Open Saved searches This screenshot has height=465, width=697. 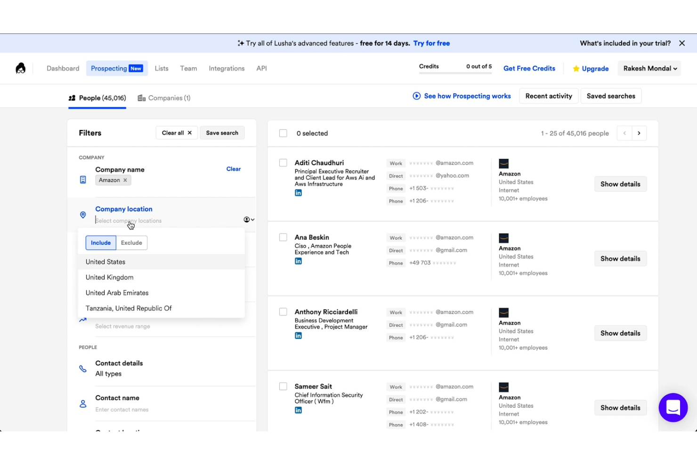(x=611, y=96)
